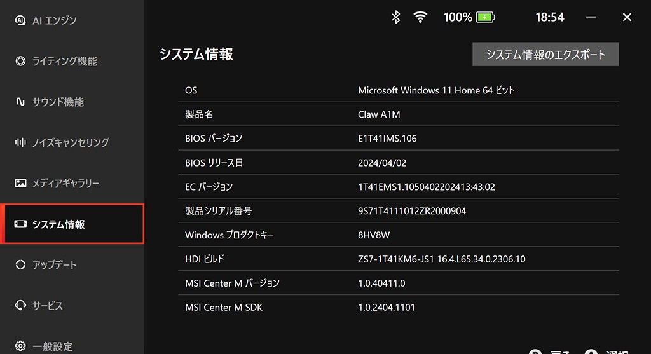Open サービス in the sidebar
The image size is (651, 354).
coord(72,305)
